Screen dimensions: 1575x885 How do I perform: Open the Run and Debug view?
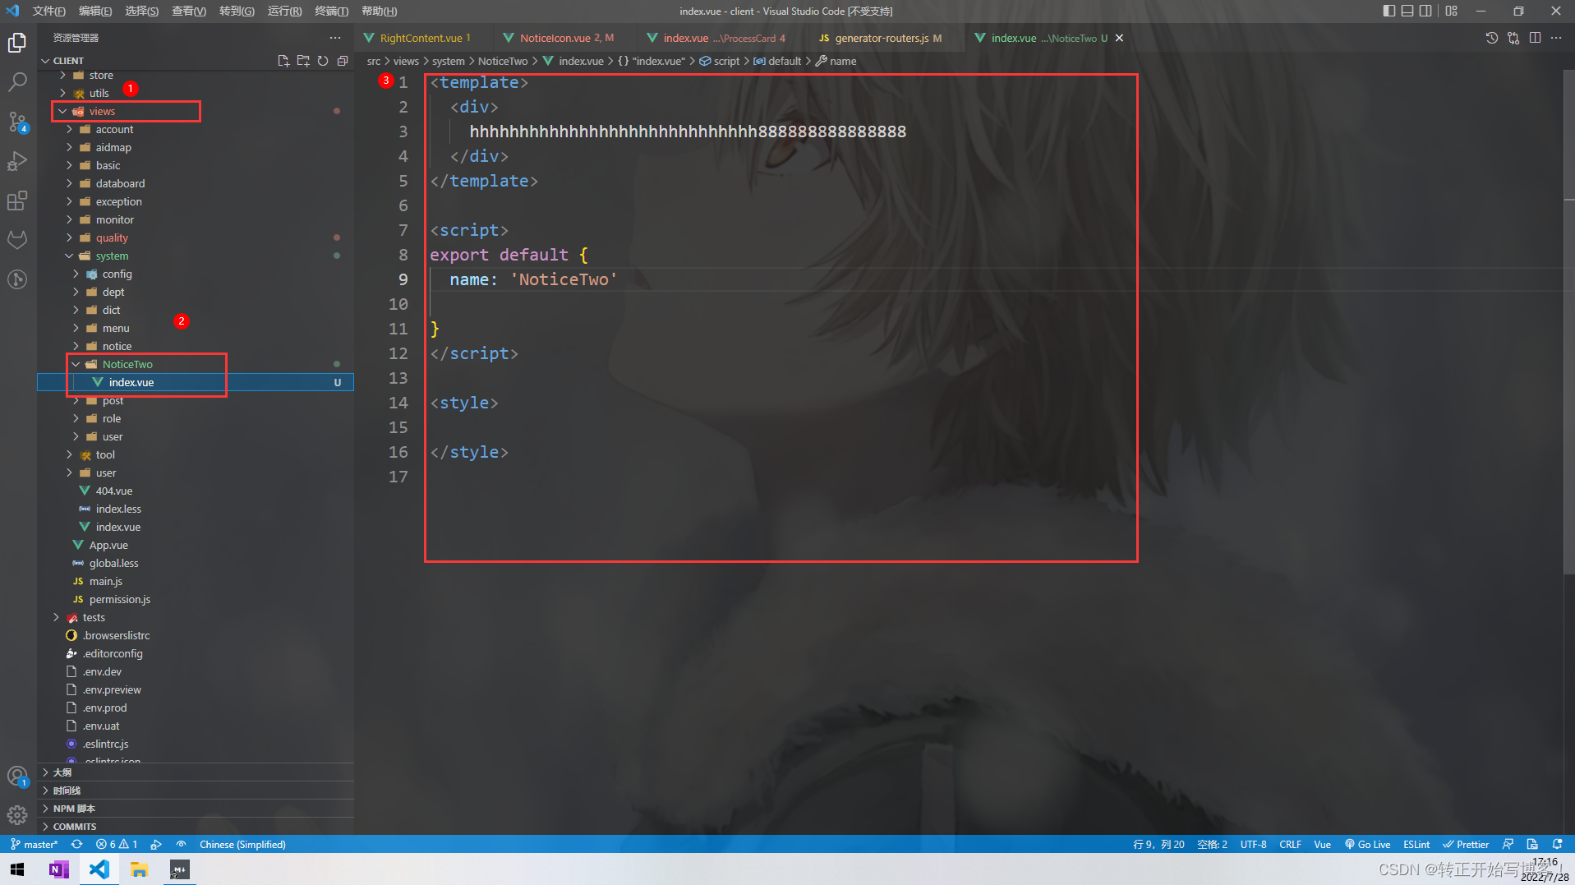click(x=17, y=161)
